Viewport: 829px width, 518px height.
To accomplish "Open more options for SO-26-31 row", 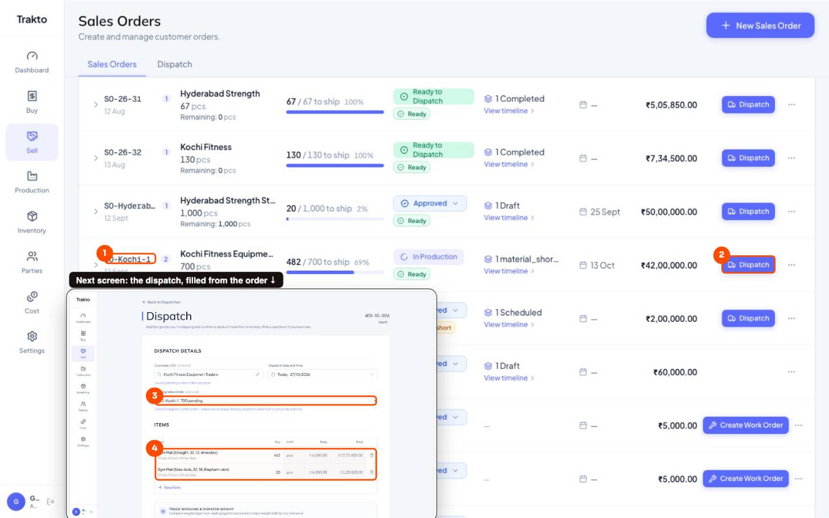I will [791, 105].
